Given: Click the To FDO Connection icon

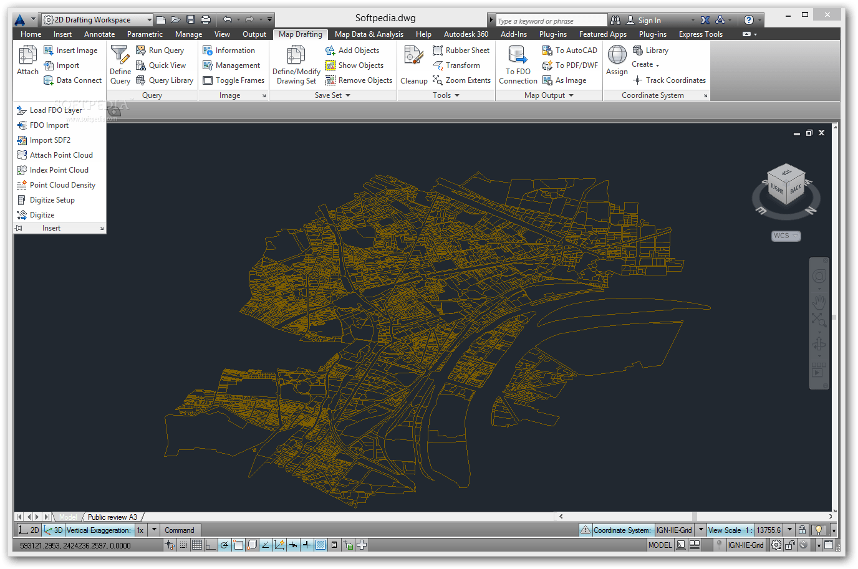Looking at the screenshot, I should [x=518, y=55].
